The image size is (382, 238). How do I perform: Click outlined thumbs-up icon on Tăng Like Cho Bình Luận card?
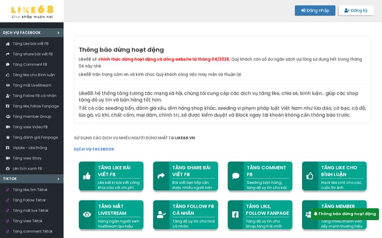click(310, 176)
